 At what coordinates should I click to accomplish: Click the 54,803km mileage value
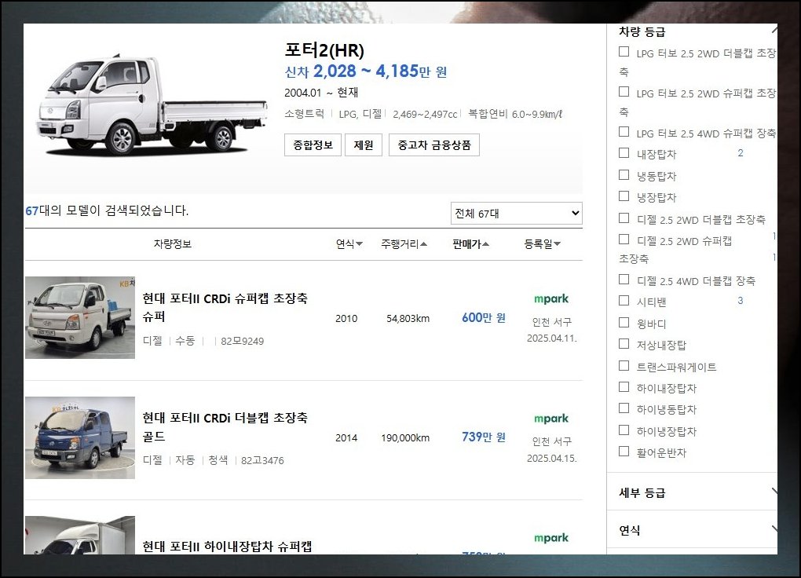pyautogui.click(x=408, y=318)
